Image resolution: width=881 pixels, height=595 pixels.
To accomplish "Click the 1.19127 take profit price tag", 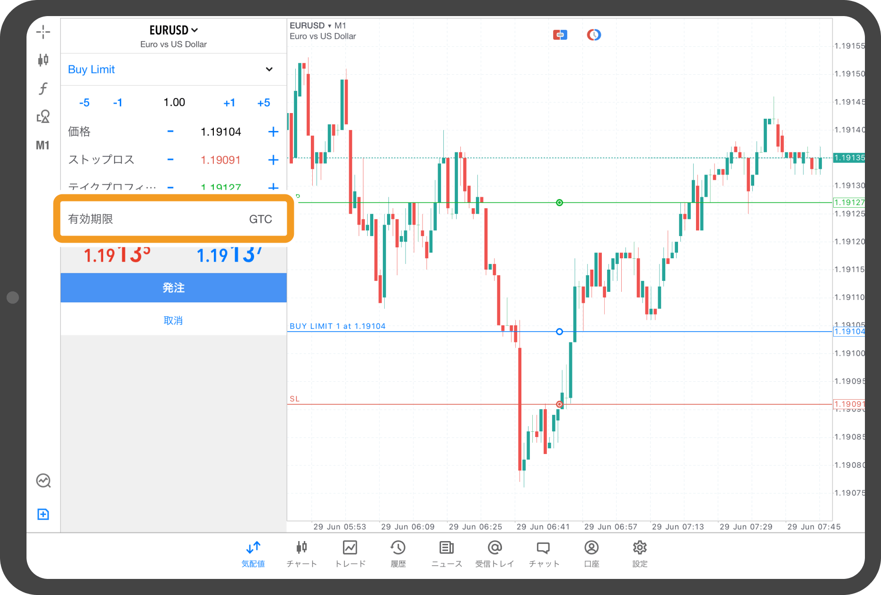I will (849, 202).
